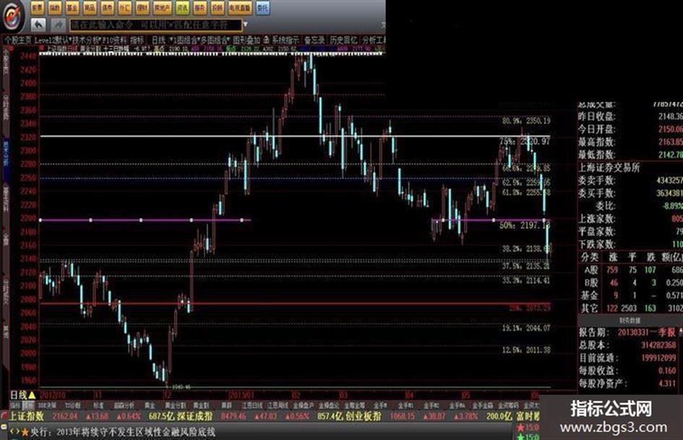This screenshot has height=440, width=683.
Task: Click the yellow star on the news ticker
Action: 25,432
